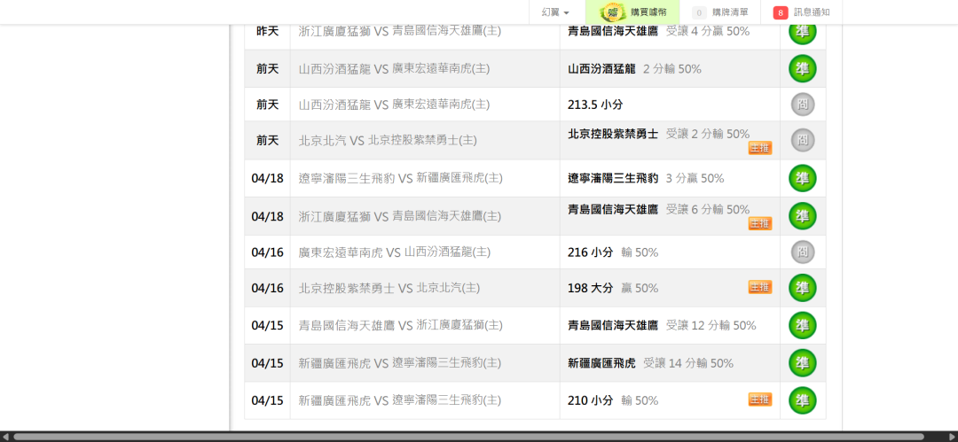Select 昨天 date cell
The width and height of the screenshot is (958, 442).
268,31
